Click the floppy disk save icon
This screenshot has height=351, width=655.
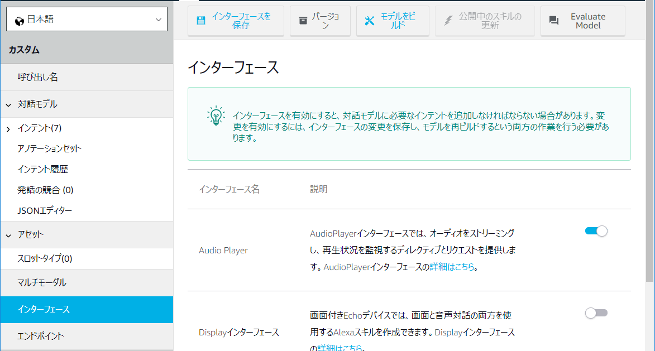(x=201, y=21)
